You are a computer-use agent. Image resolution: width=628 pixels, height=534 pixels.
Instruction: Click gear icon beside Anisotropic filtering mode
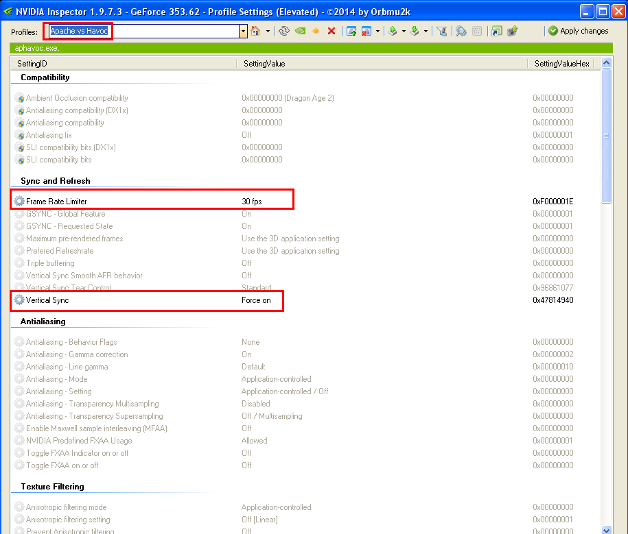pos(19,507)
